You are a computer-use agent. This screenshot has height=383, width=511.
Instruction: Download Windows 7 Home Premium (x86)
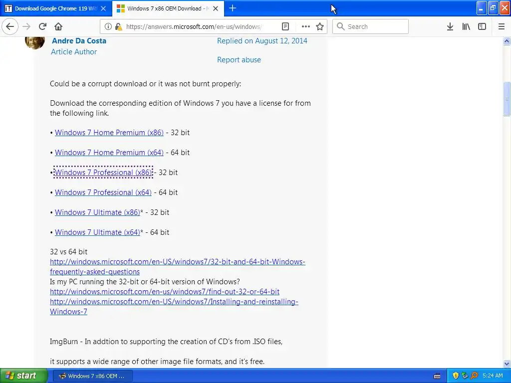(109, 133)
